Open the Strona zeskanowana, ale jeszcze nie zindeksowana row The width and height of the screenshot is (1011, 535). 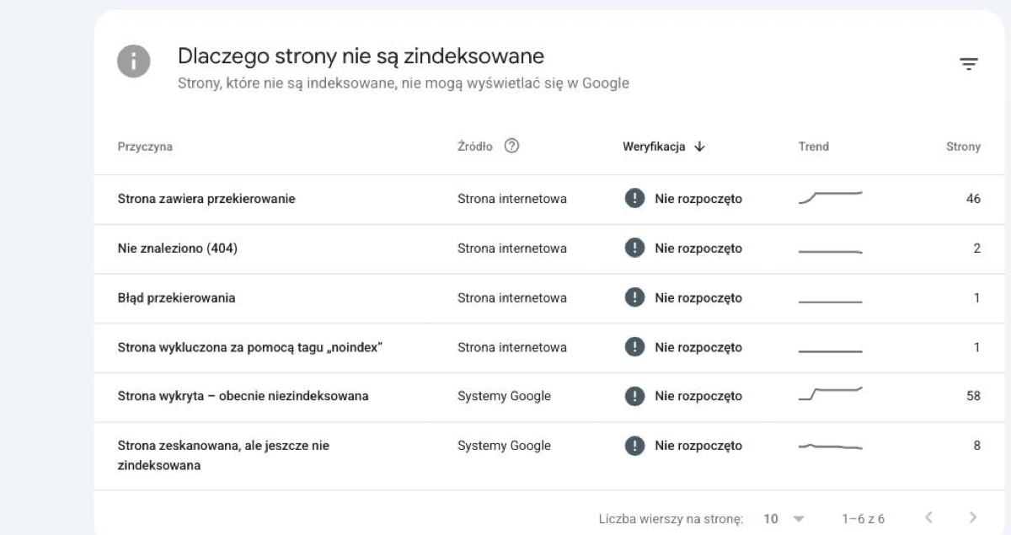(x=548, y=456)
